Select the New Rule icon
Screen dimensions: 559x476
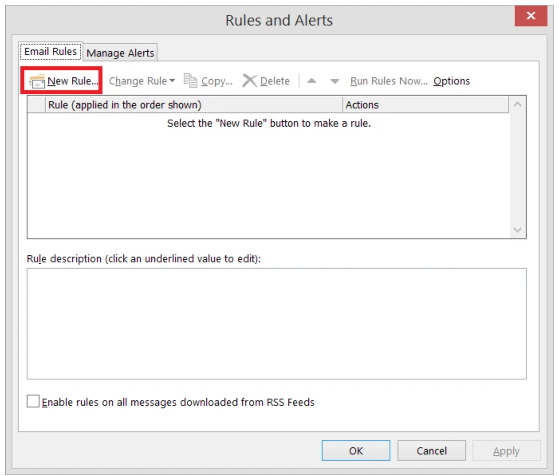pyautogui.click(x=37, y=81)
